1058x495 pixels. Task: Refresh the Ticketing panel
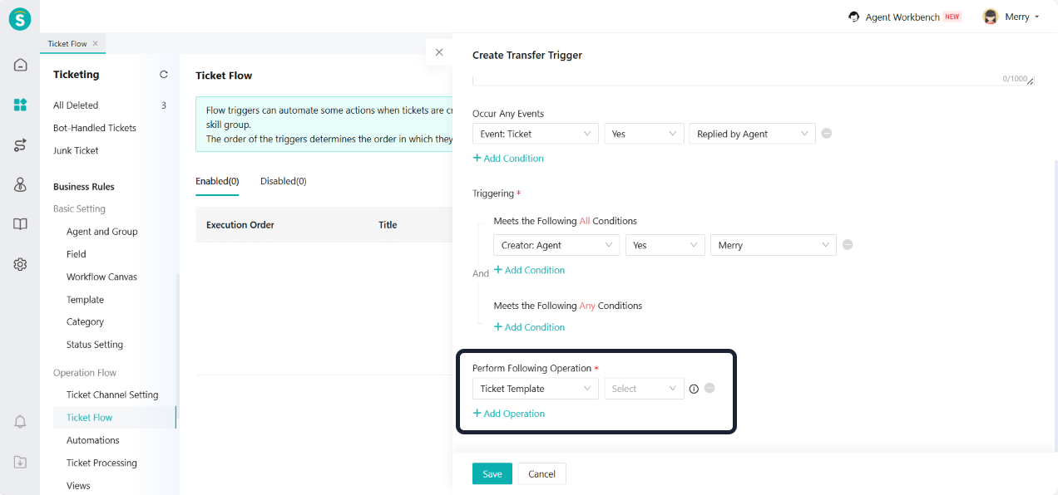pyautogui.click(x=164, y=75)
